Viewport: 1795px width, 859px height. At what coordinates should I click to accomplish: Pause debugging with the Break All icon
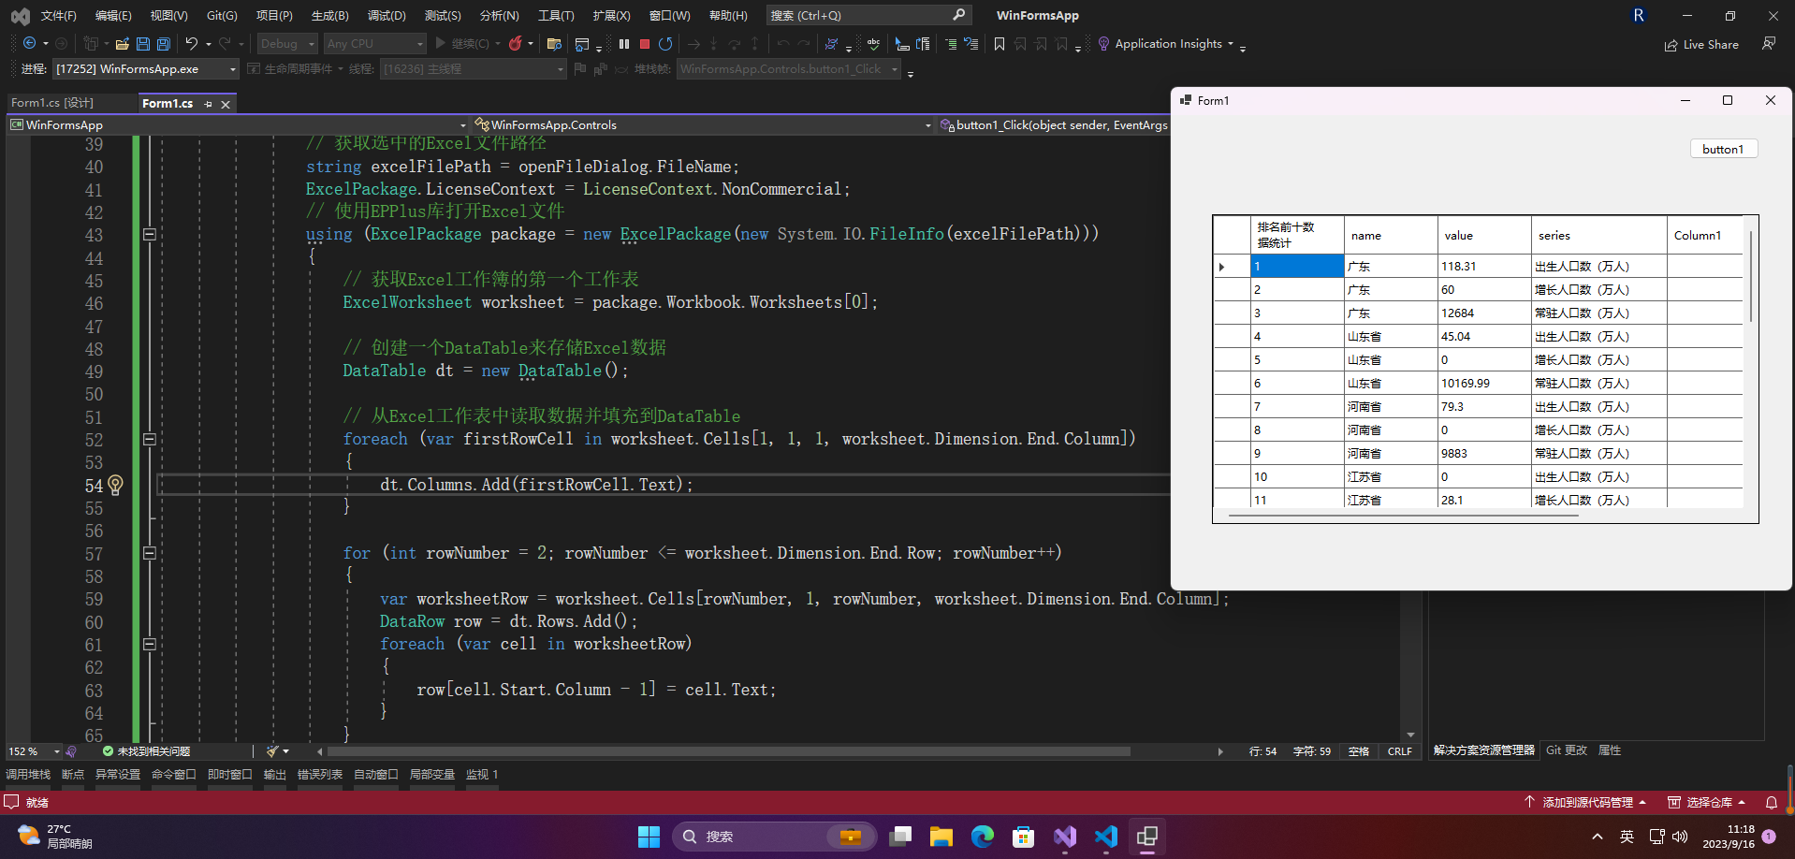tap(624, 44)
